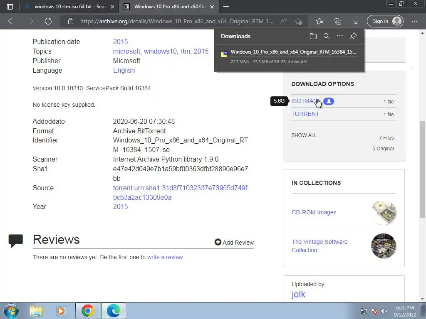Open uploader jolk's profile
This screenshot has height=319, width=426.
point(298,294)
